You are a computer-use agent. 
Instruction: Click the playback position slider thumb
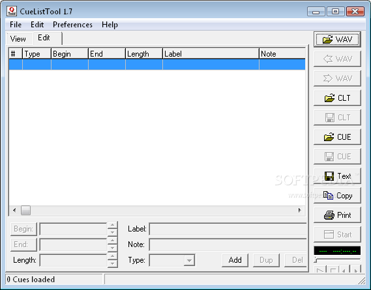coord(316,260)
